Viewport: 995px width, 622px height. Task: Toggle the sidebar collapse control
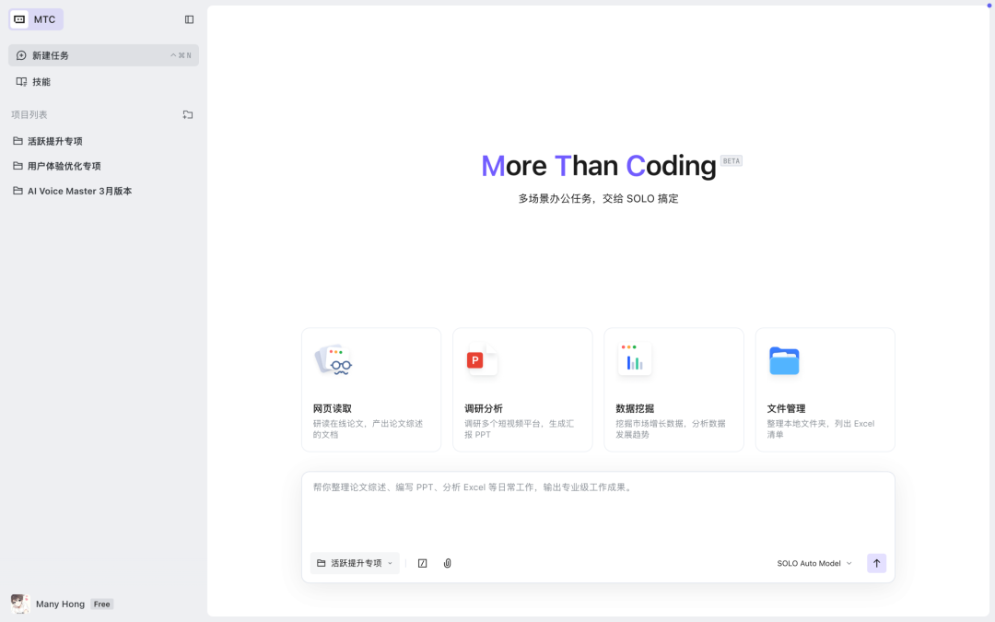[x=189, y=18]
